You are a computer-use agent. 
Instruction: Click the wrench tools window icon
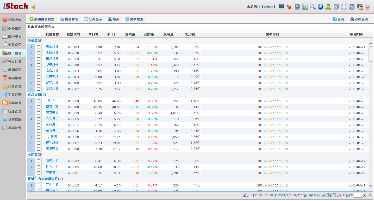305,7
